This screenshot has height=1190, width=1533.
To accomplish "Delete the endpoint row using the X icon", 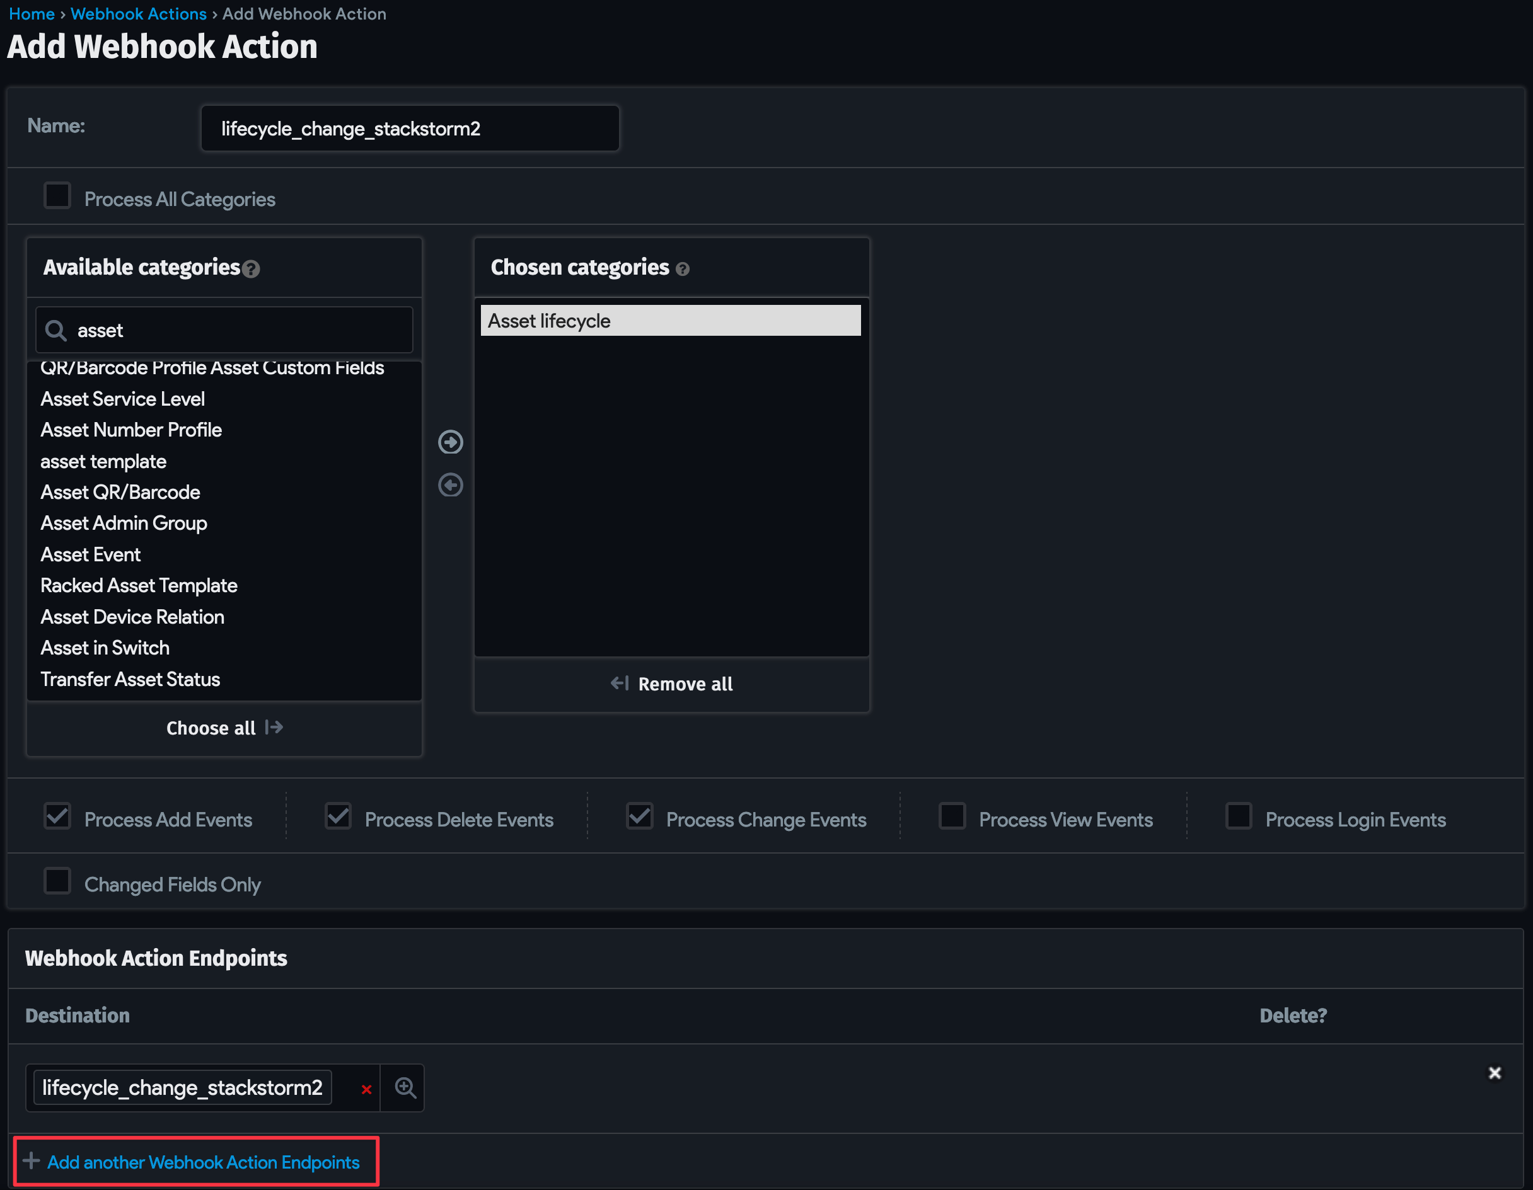I will [x=1494, y=1073].
